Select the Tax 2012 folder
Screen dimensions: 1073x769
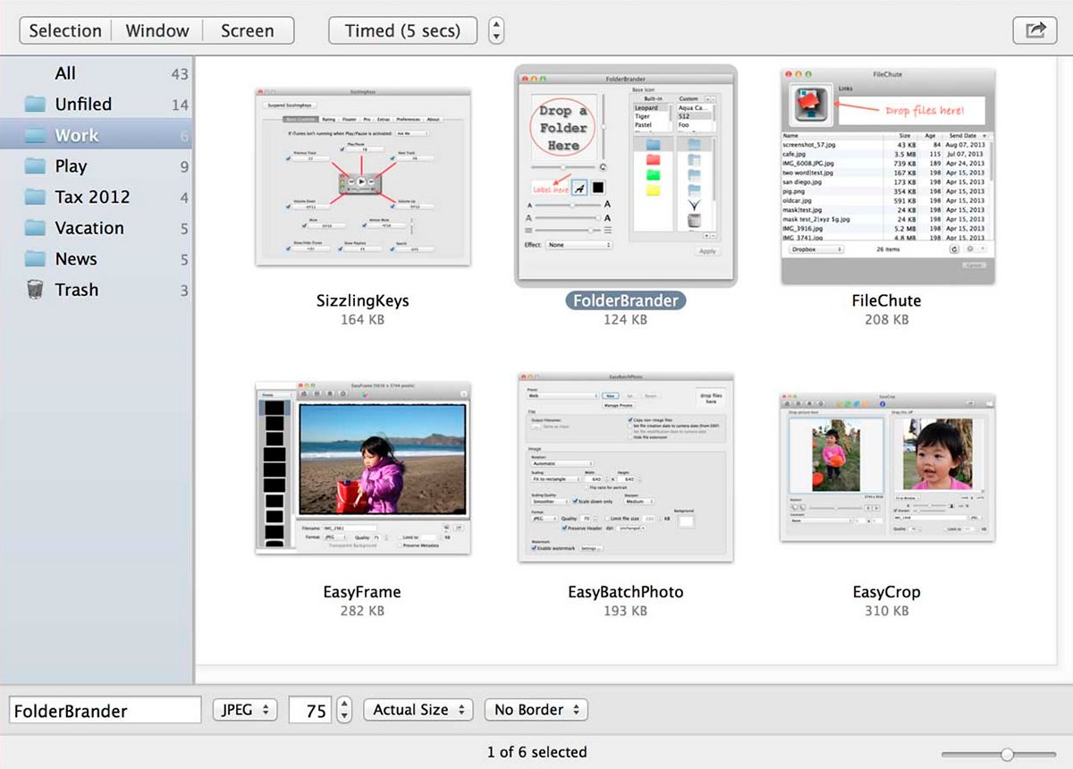(92, 197)
